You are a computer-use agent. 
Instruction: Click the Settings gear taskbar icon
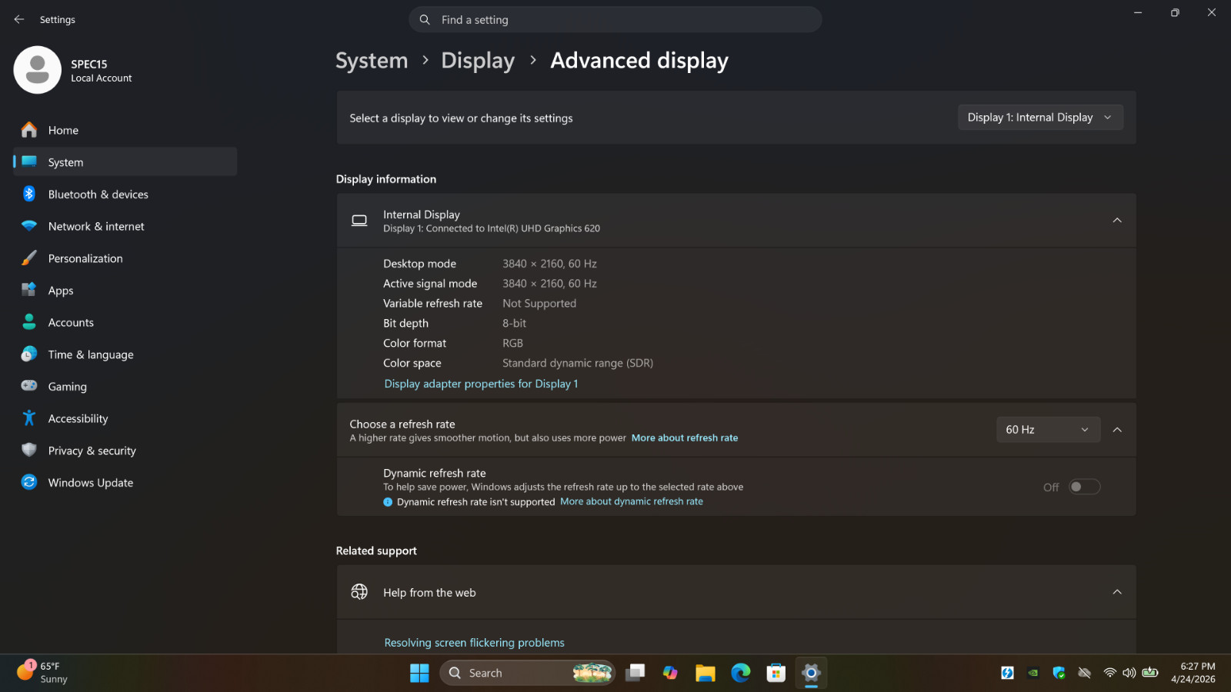(x=811, y=673)
